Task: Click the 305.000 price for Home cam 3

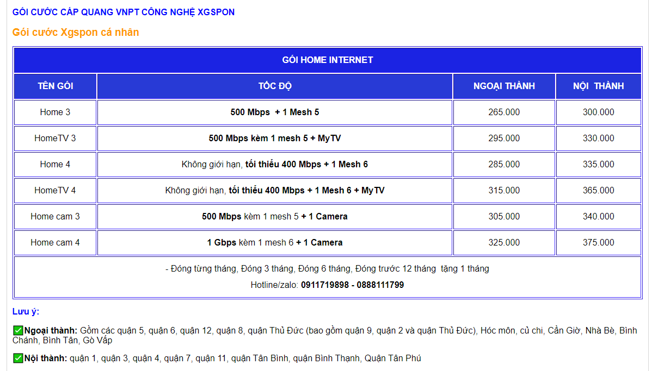Action: [504, 216]
